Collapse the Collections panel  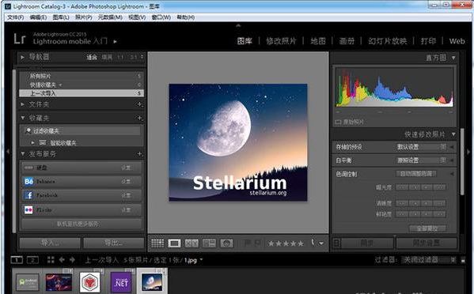point(22,118)
